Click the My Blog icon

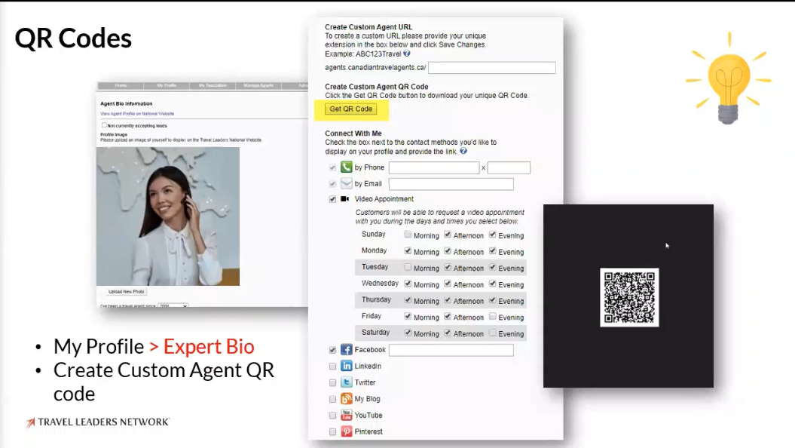(x=347, y=399)
